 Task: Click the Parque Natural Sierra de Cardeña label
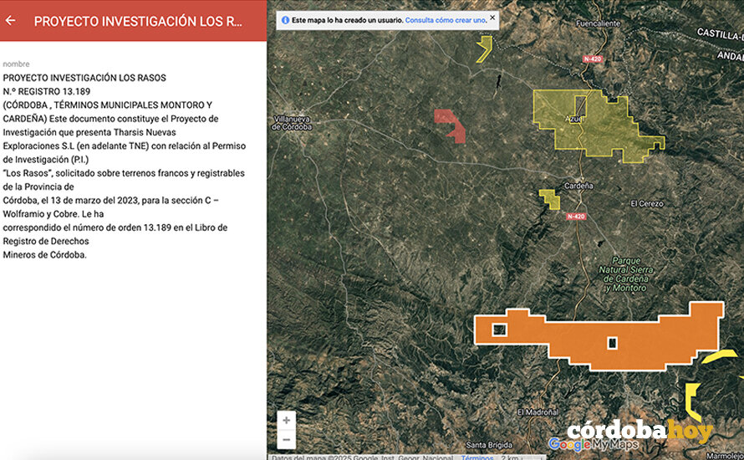(x=626, y=274)
